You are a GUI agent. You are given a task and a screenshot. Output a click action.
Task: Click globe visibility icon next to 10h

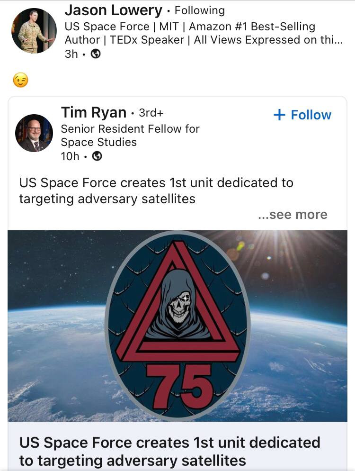(97, 156)
